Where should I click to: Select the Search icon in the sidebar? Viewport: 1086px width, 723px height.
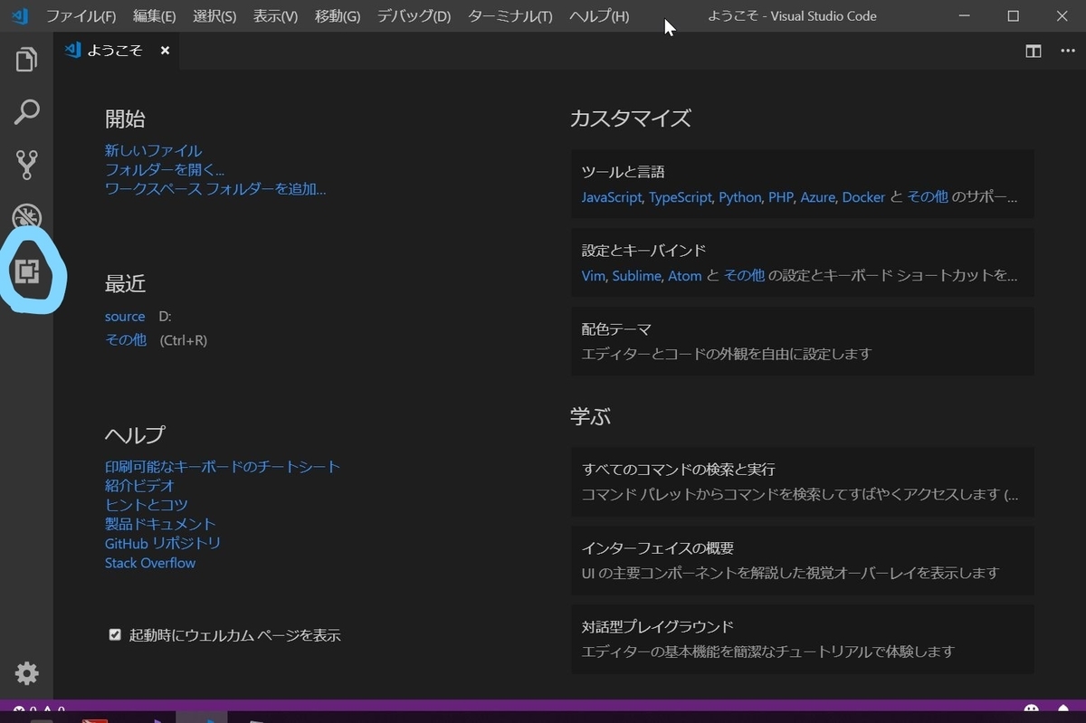click(x=25, y=111)
